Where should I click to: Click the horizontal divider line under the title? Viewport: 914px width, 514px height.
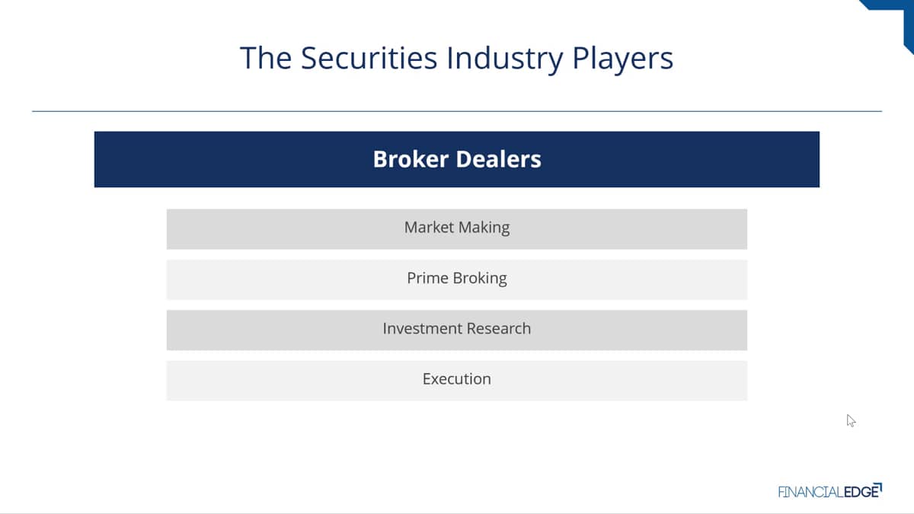[457, 111]
